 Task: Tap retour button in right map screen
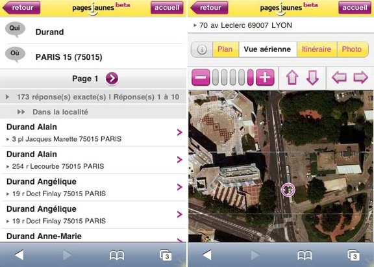(x=209, y=8)
